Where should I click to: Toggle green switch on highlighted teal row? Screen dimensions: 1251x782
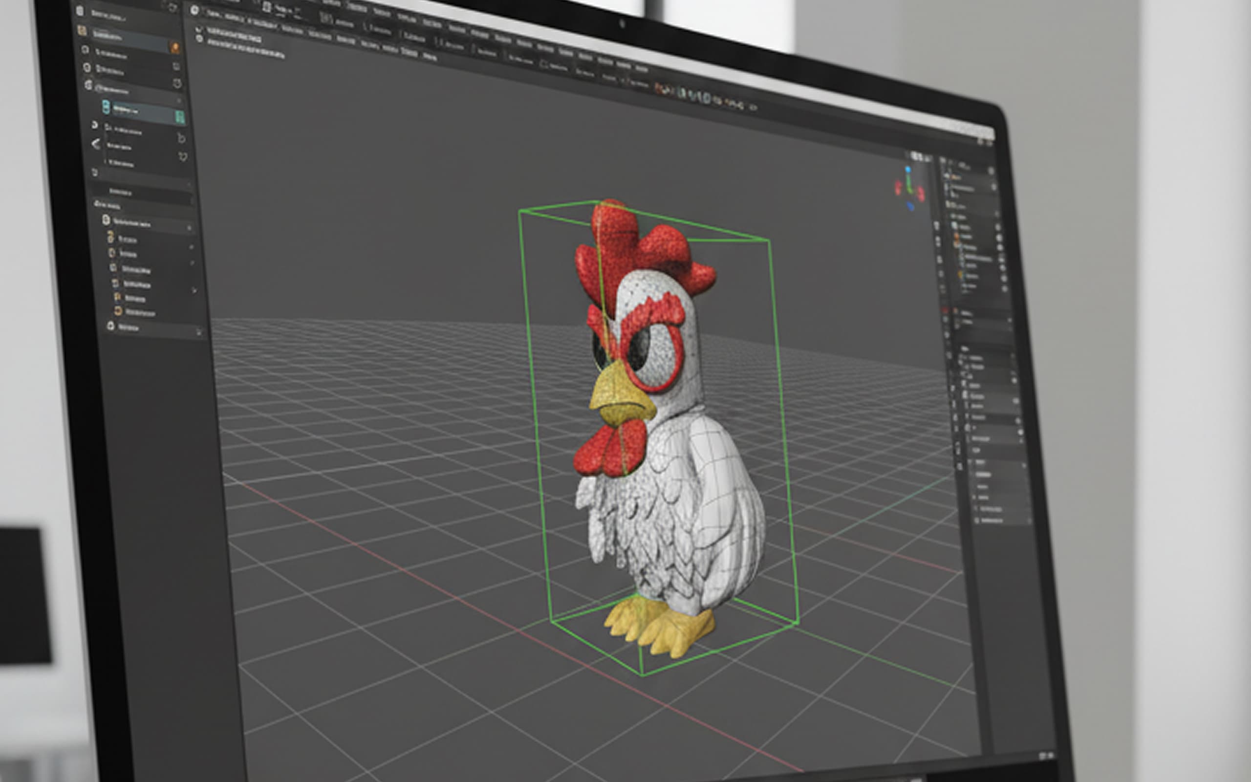(x=179, y=117)
